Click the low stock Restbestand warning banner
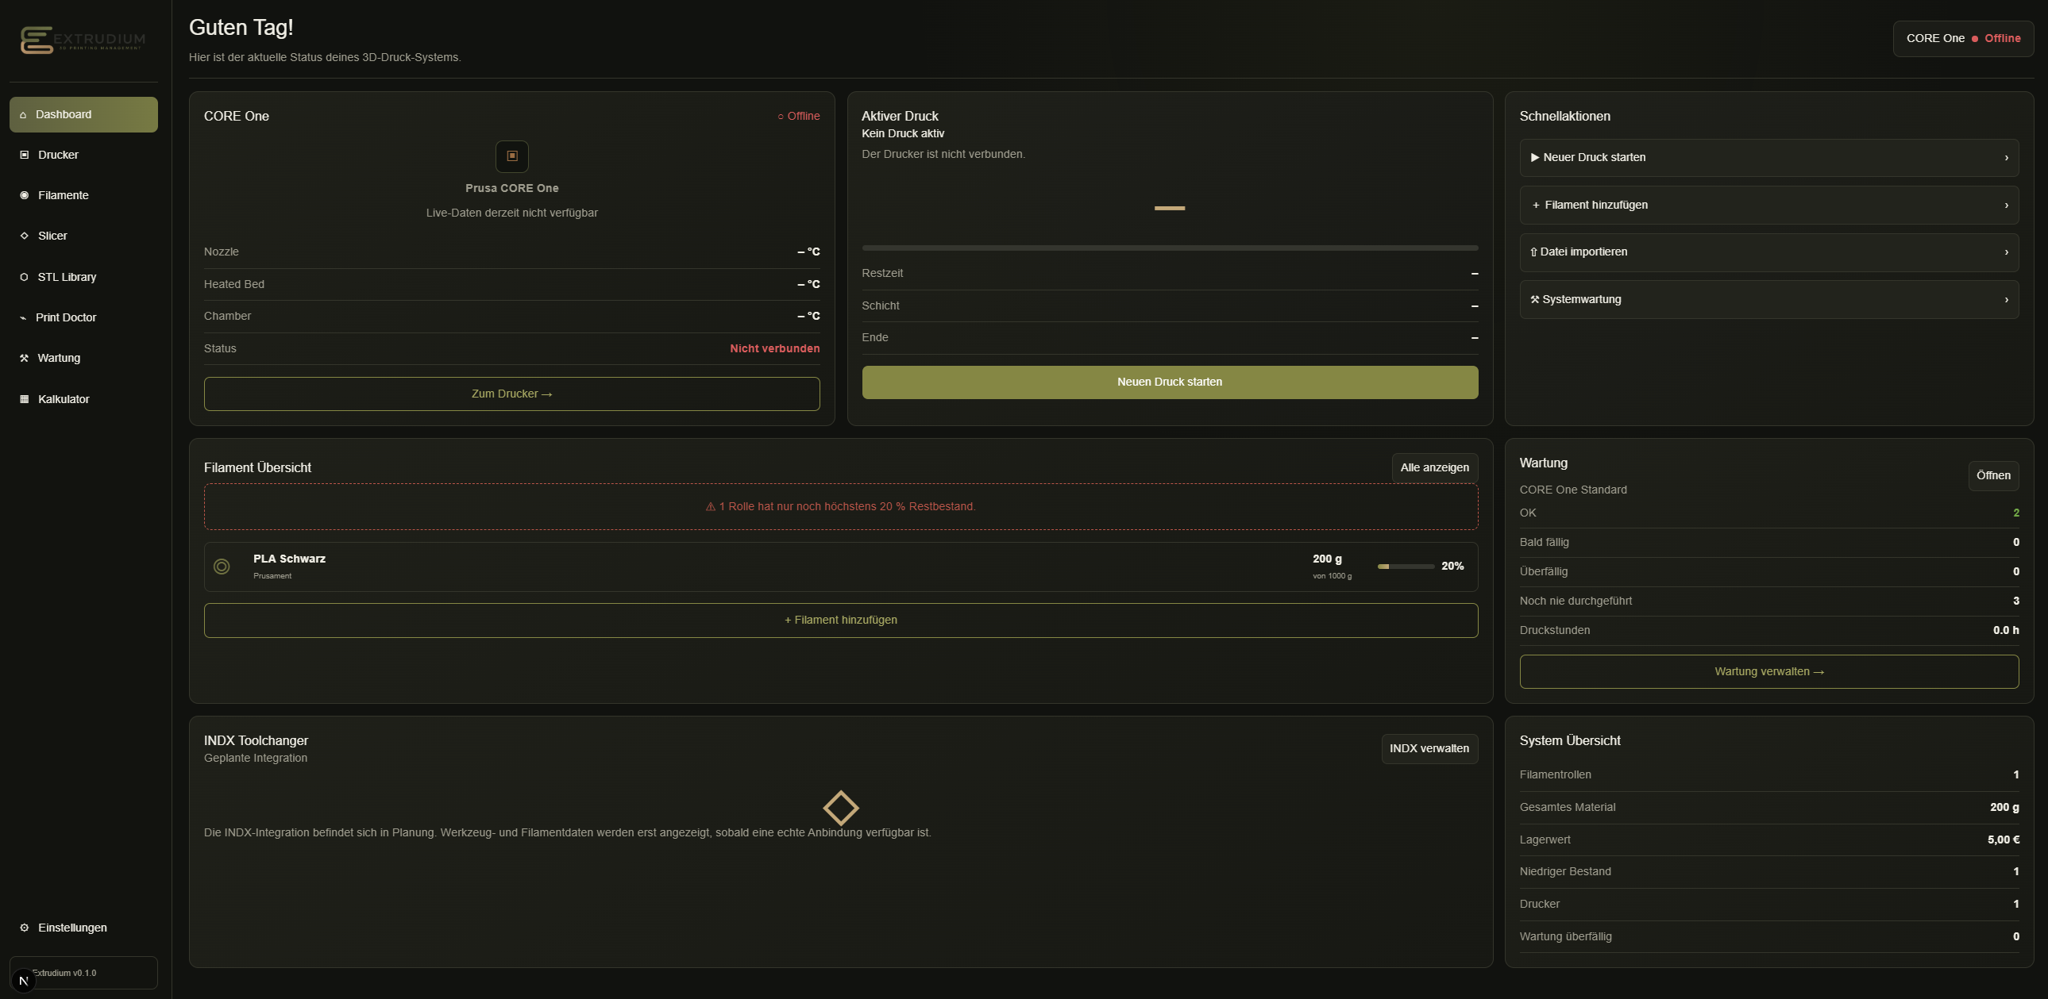2048x999 pixels. [841, 507]
